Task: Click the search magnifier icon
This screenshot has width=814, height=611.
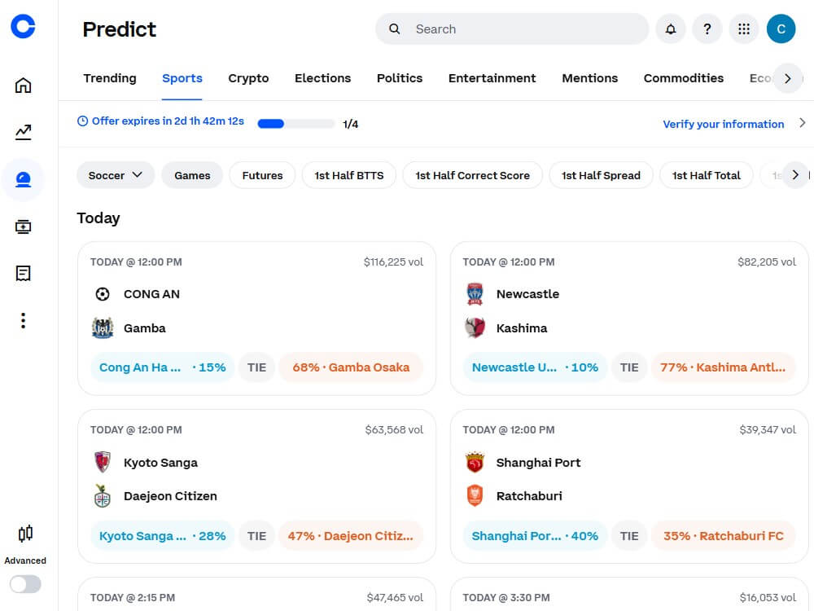Action: click(395, 29)
